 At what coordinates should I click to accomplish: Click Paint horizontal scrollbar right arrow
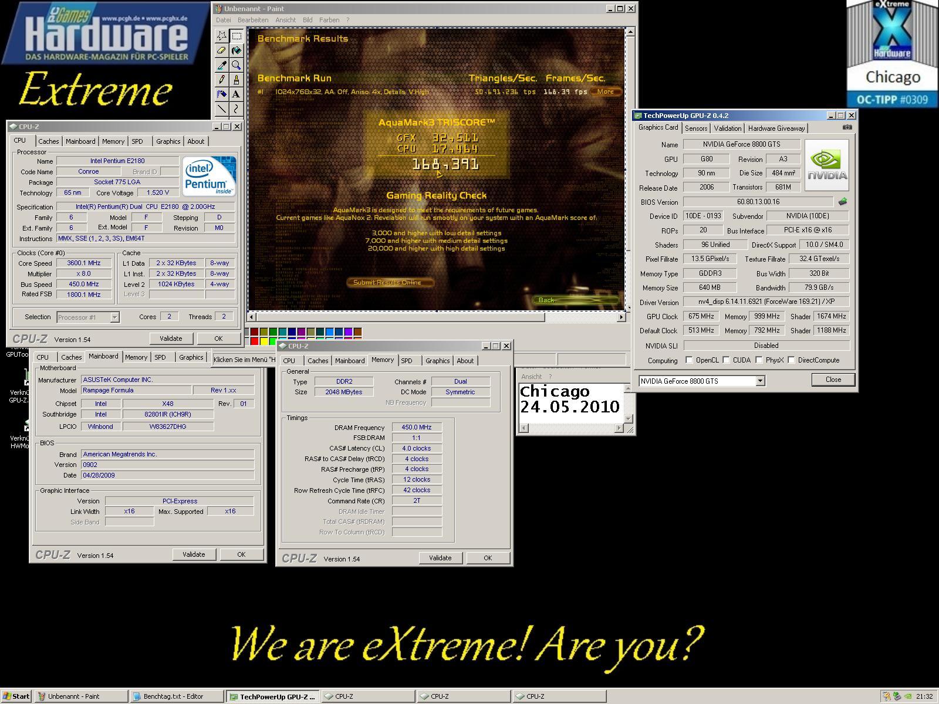pos(621,317)
